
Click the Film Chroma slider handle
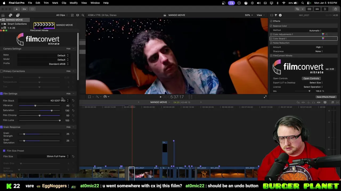[39, 116]
